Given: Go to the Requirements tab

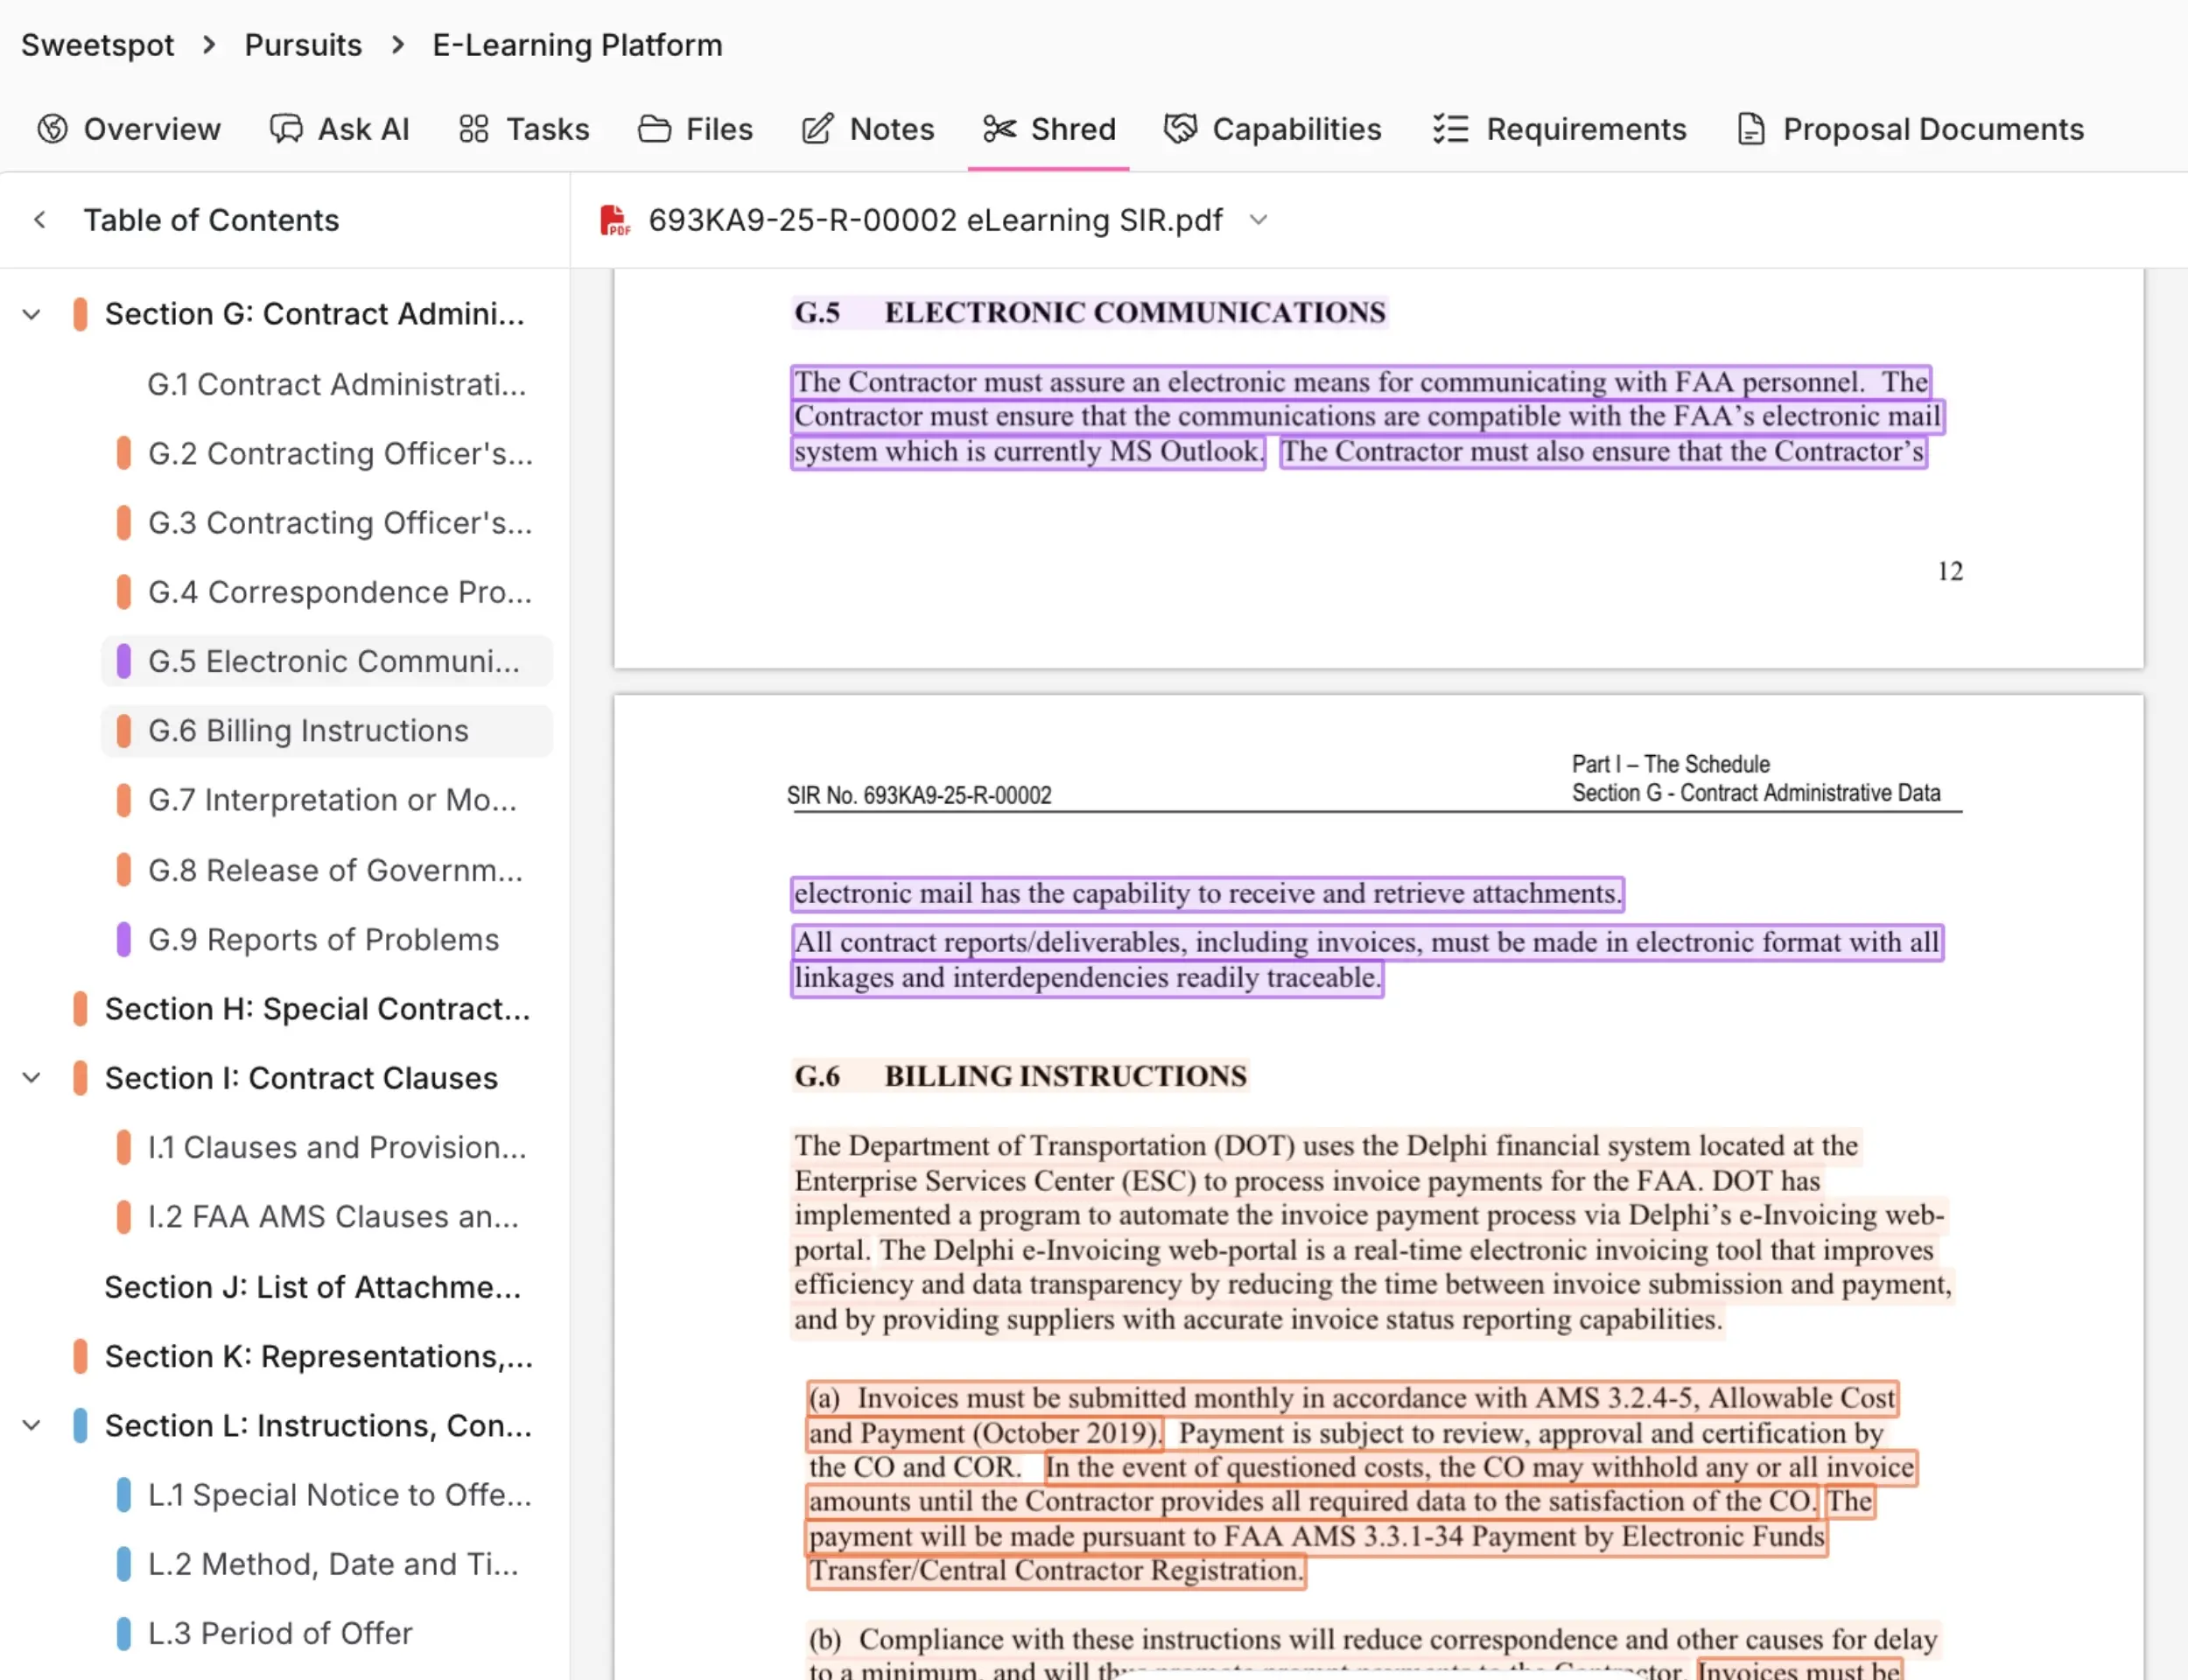Looking at the screenshot, I should pos(1560,129).
